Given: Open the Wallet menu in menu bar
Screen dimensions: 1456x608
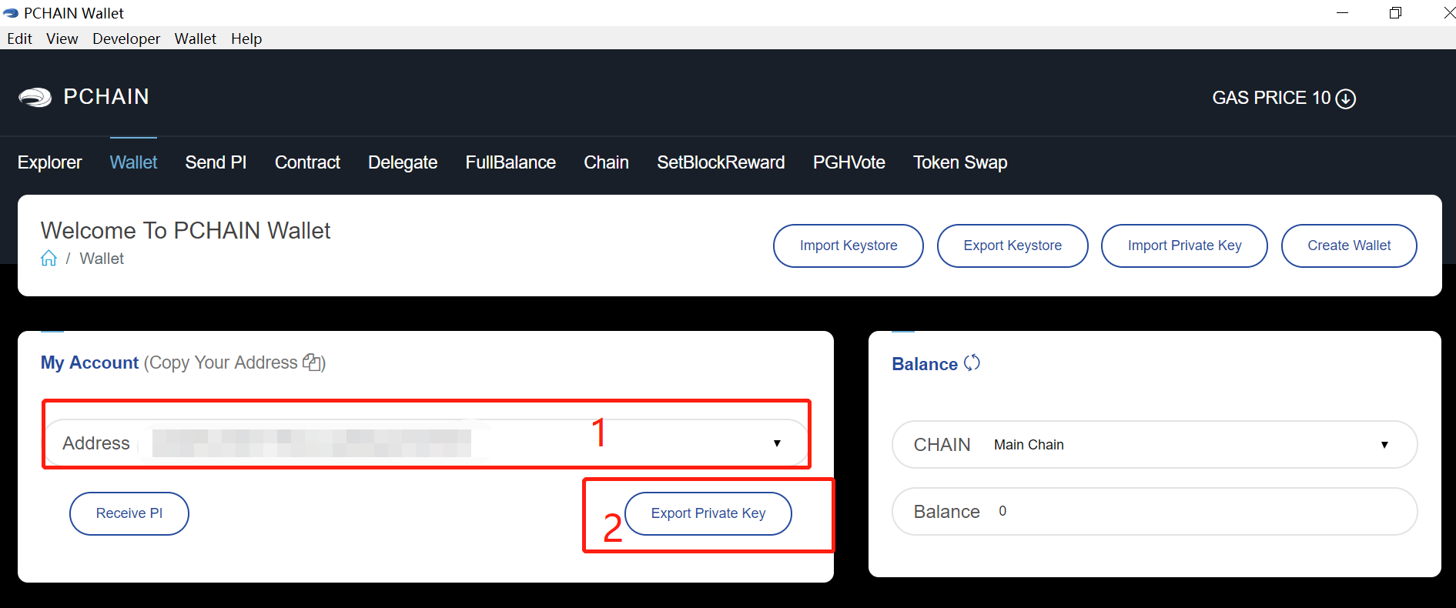Looking at the screenshot, I should coord(196,38).
